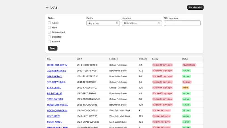Screen dimensions: 227x128
Task: Open the SNK-EVERY-7 SKU link
Action: pyautogui.click(x=54, y=88)
